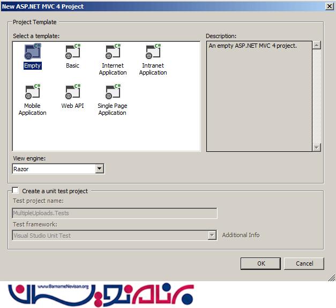This screenshot has height=308, width=336.
Task: Select the Web API template icon
Action: pyautogui.click(x=72, y=92)
